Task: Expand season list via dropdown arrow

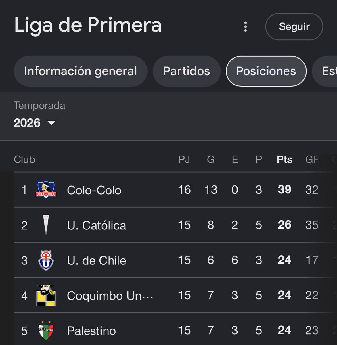Action: tap(51, 123)
